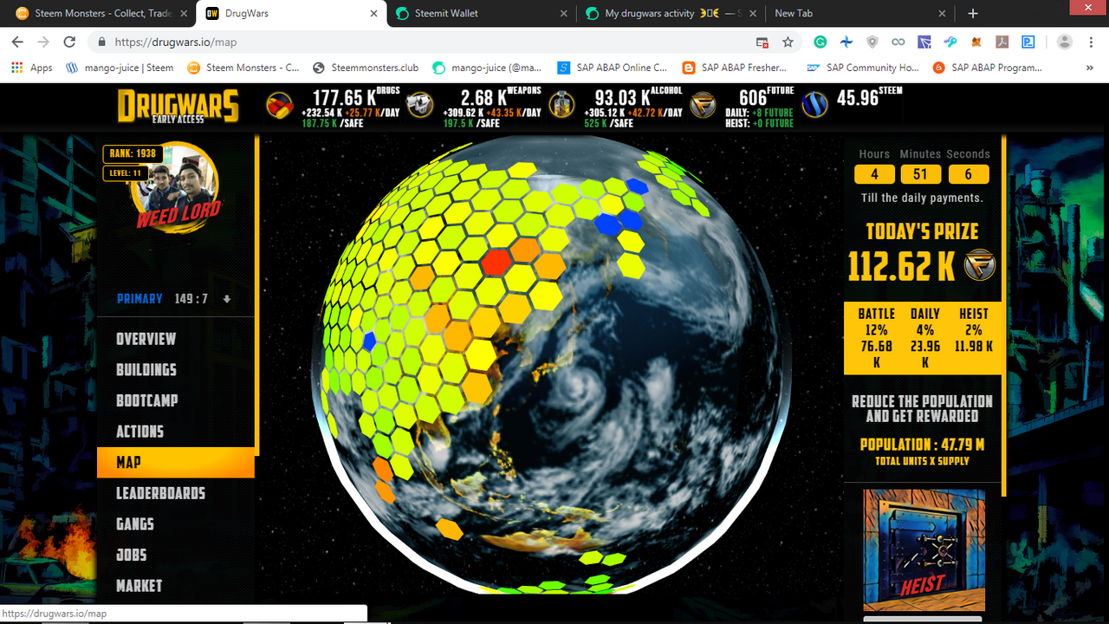Click the blocked pop-up icon in address bar

(762, 42)
